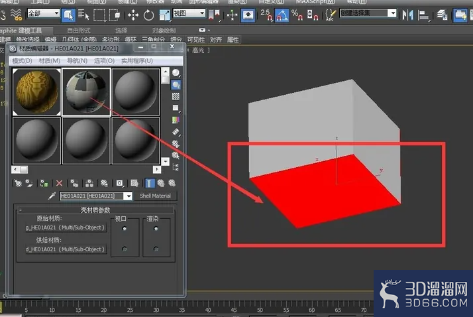This screenshot has width=473, height=317.
Task: Toggle the Spinner Snap button
Action: tap(312, 15)
